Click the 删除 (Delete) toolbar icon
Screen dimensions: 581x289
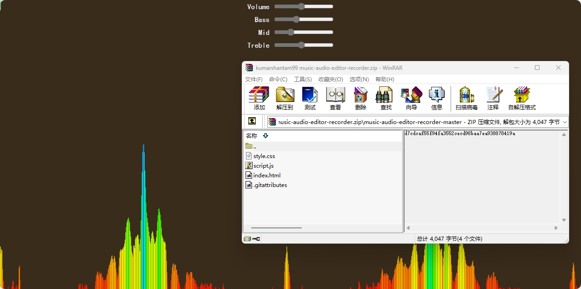[361, 95]
